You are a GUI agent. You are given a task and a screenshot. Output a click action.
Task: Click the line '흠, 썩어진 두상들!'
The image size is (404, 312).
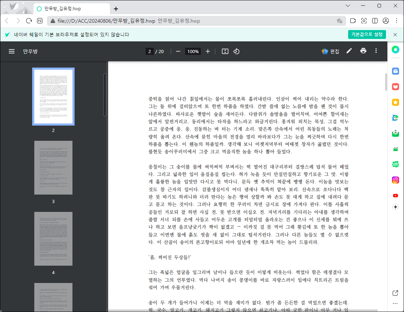pyautogui.click(x=170, y=257)
